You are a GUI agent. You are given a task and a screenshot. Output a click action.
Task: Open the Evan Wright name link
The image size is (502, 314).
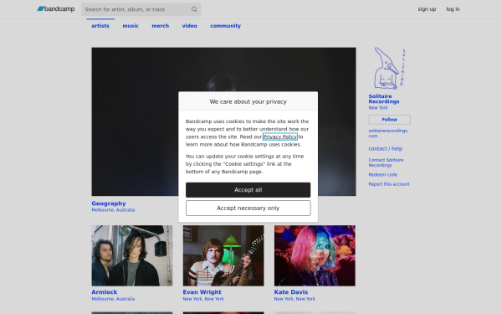202,292
